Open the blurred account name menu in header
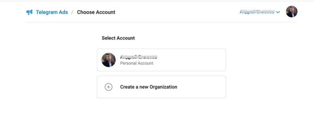Viewport: 315px width, 137px height. click(x=260, y=12)
